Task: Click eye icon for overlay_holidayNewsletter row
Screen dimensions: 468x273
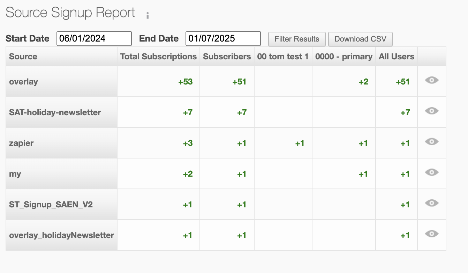Action: tap(431, 234)
